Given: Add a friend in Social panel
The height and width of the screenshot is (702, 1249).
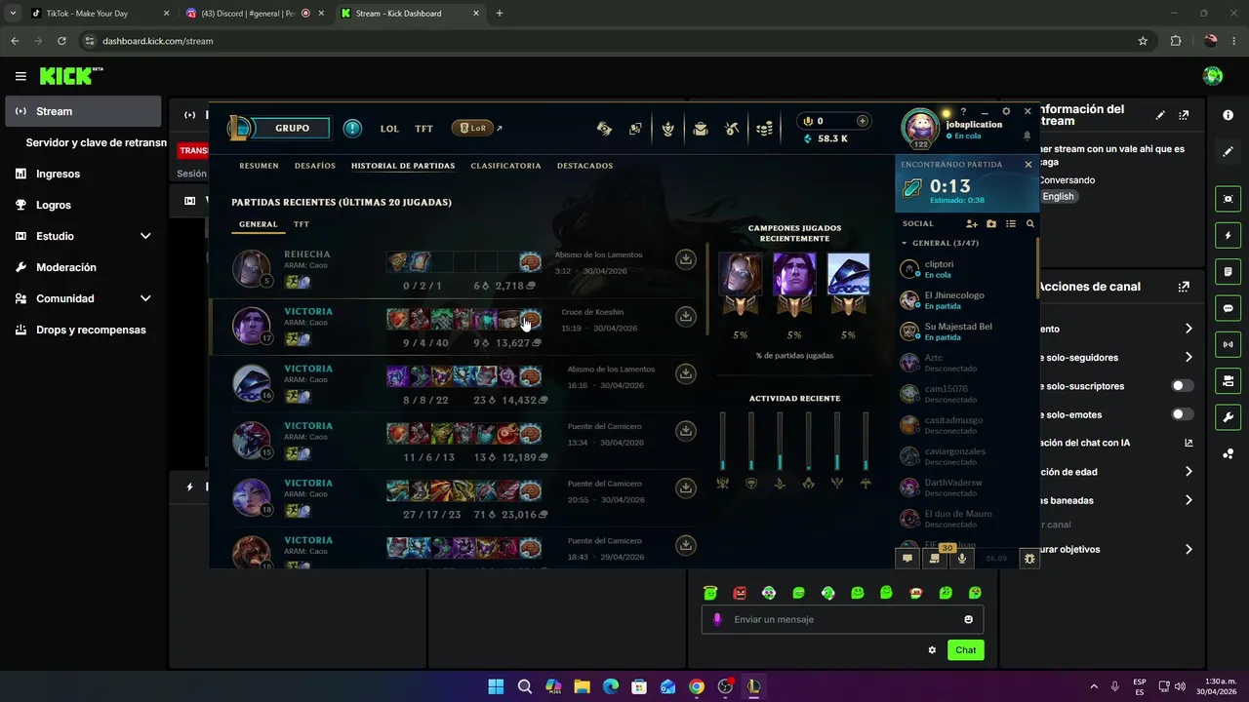Looking at the screenshot, I should [972, 223].
